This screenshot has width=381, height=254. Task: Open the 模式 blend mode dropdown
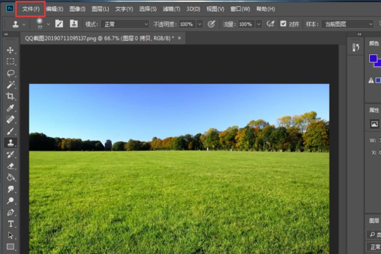click(x=125, y=24)
